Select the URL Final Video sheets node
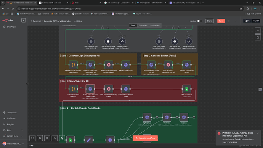The width and height of the screenshot is (263, 148). click(187, 89)
